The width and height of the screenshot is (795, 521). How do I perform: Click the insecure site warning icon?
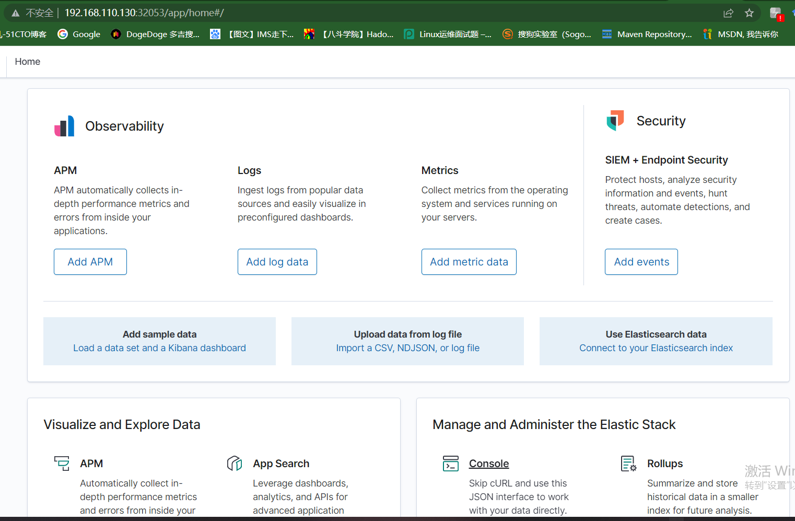pyautogui.click(x=16, y=13)
